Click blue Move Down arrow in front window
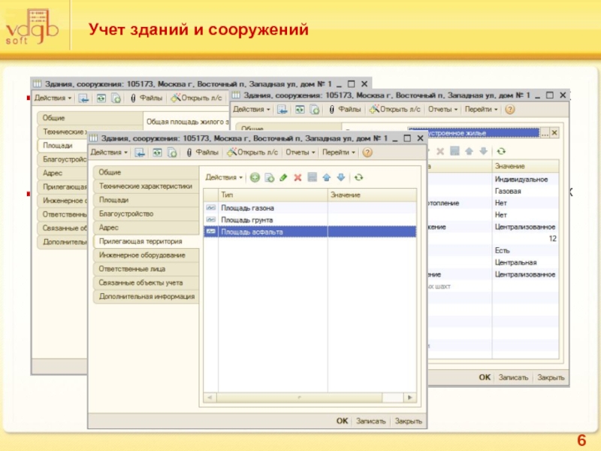Screen dimensions: 601x451 340,177
